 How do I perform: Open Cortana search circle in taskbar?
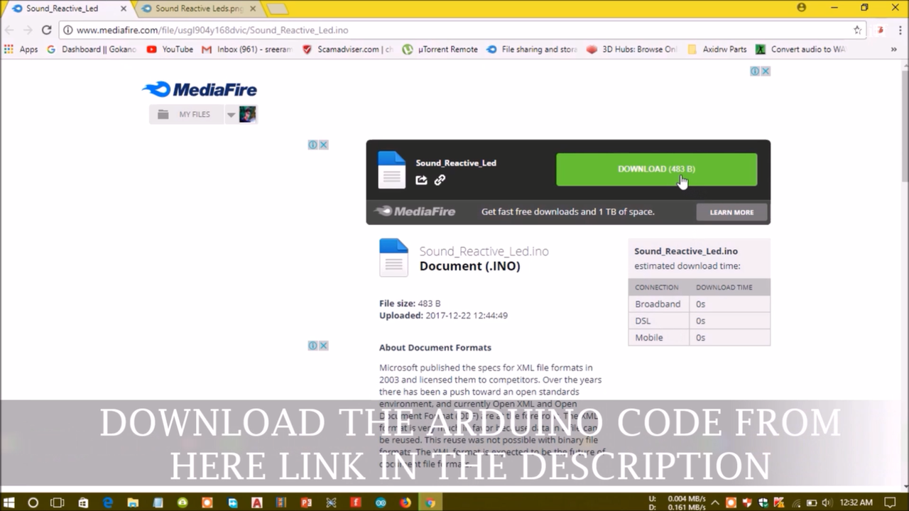pyautogui.click(x=33, y=502)
